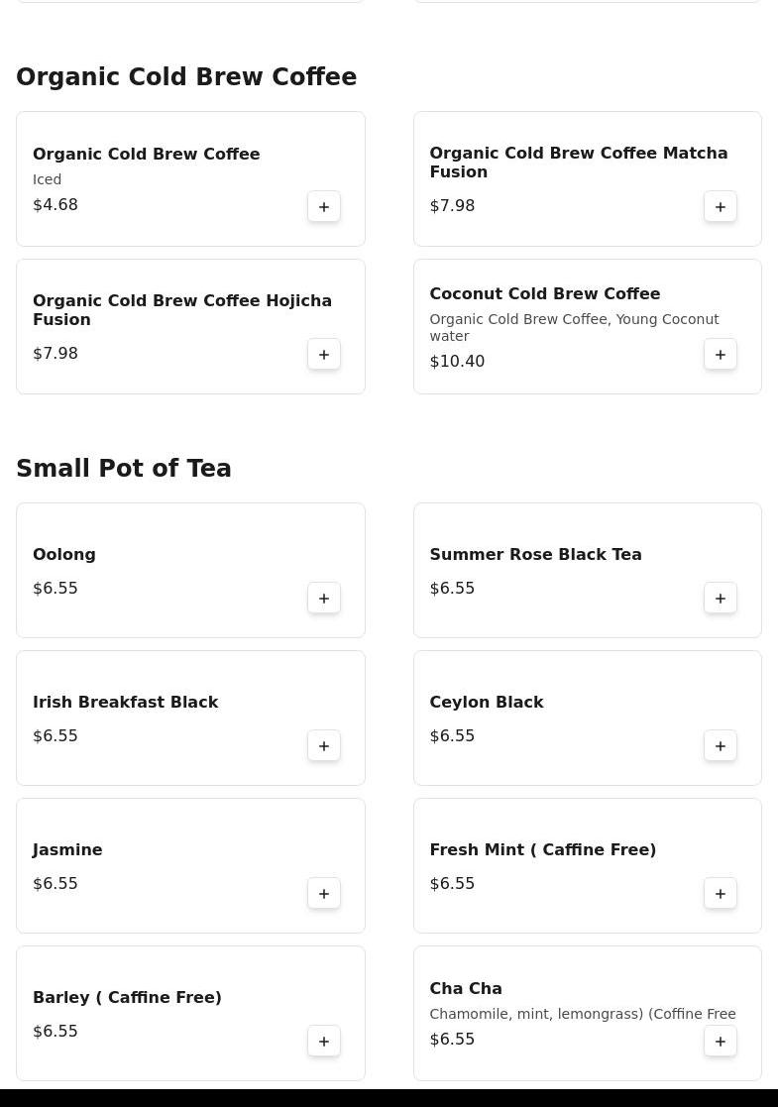The width and height of the screenshot is (778, 1107).
Task: Open the Coconut Cold Brew Coffee title
Action: 544,293
